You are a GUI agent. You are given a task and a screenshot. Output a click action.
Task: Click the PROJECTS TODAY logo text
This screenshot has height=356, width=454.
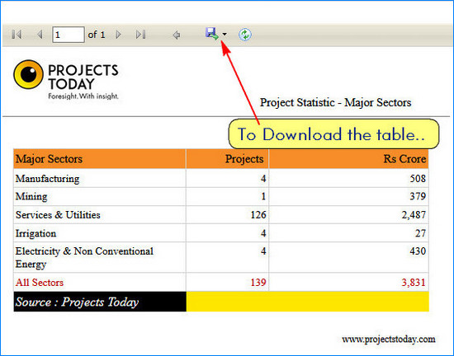83,77
